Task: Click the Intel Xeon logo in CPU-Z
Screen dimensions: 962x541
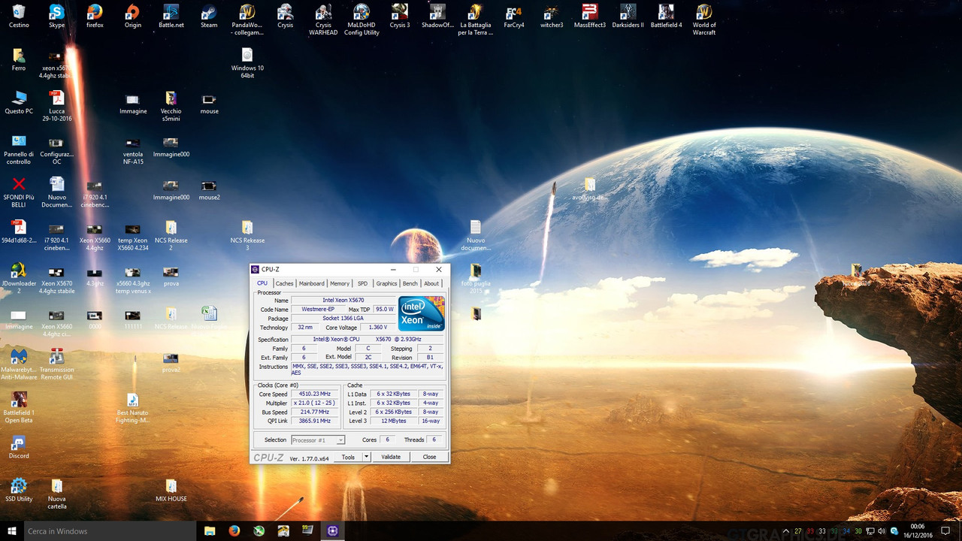Action: coord(422,313)
